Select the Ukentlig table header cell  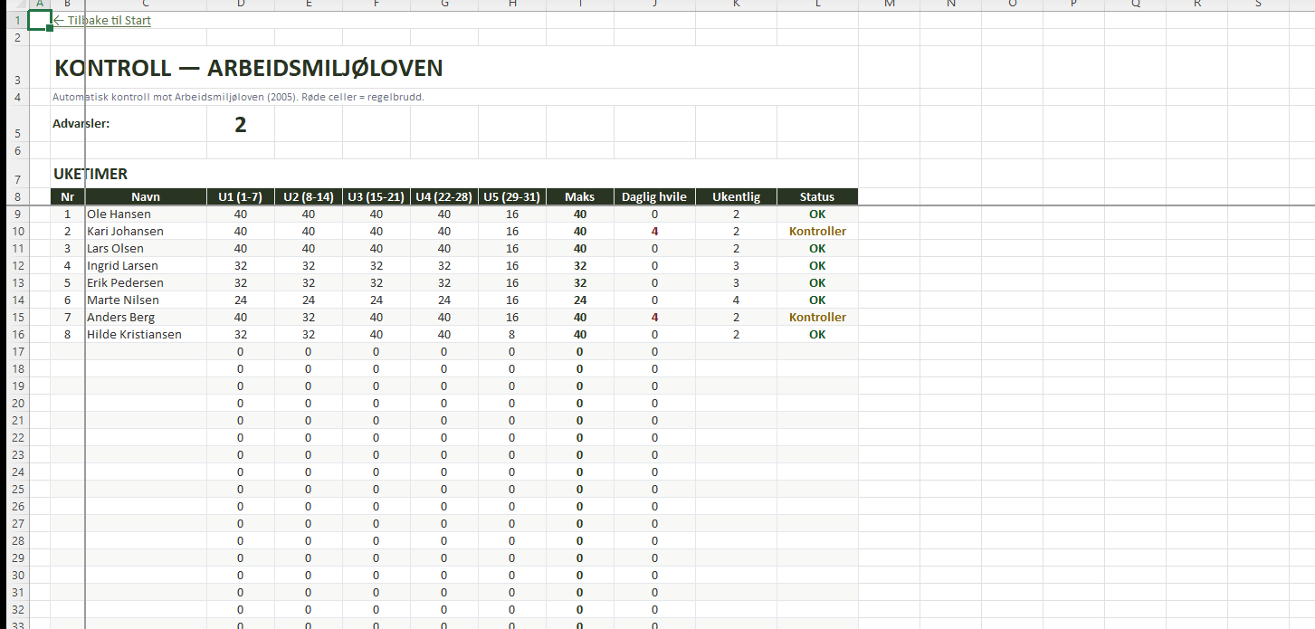point(736,196)
